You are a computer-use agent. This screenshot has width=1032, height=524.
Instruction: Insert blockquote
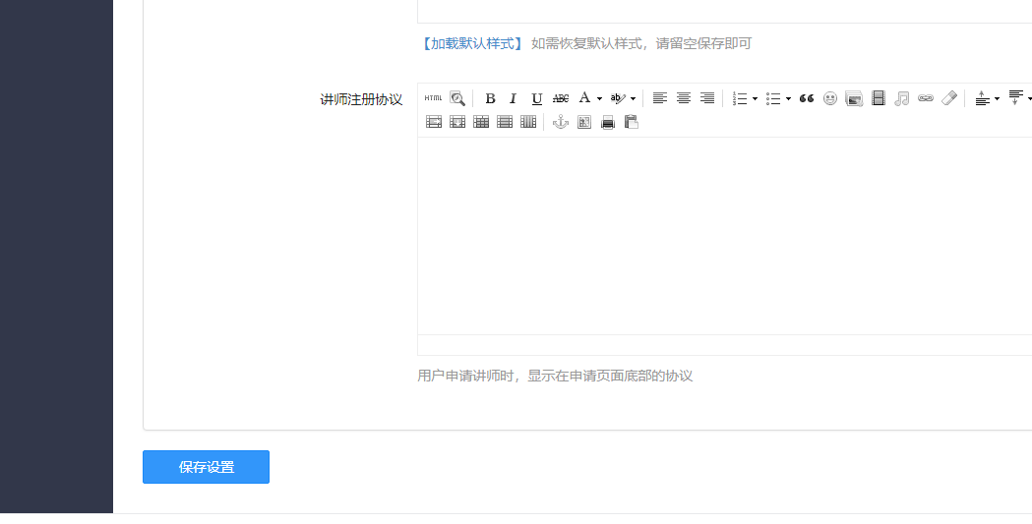tap(807, 98)
